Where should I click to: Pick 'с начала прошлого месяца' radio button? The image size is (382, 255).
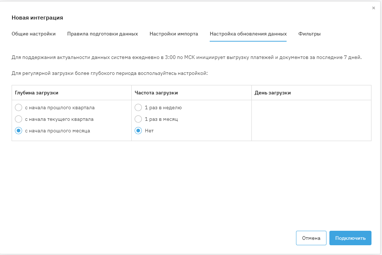coord(19,131)
